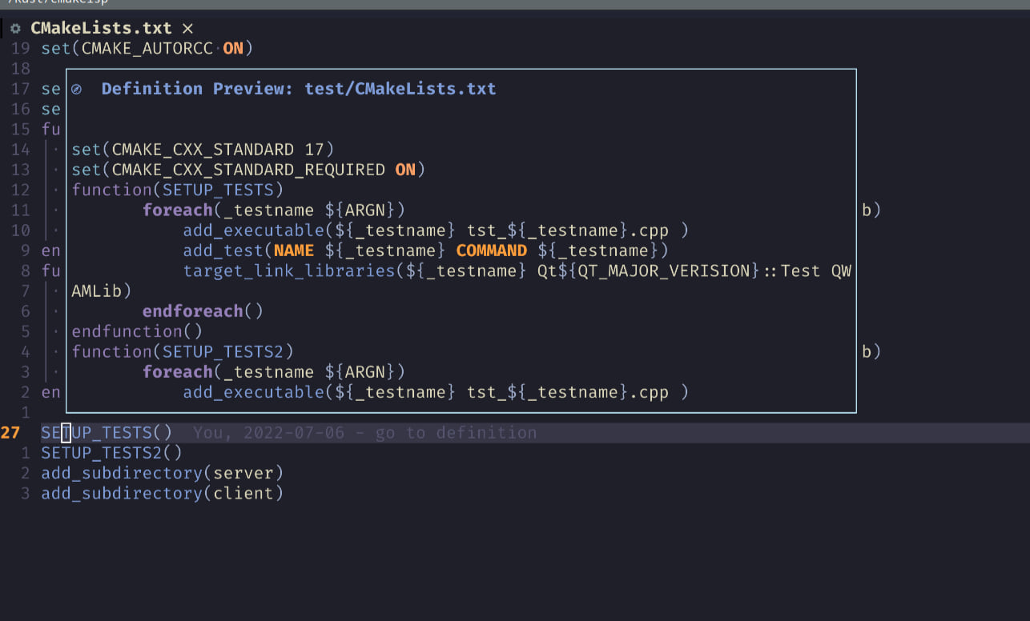The width and height of the screenshot is (1030, 621).
Task: Click the Definition Preview compass icon
Action: click(x=77, y=90)
